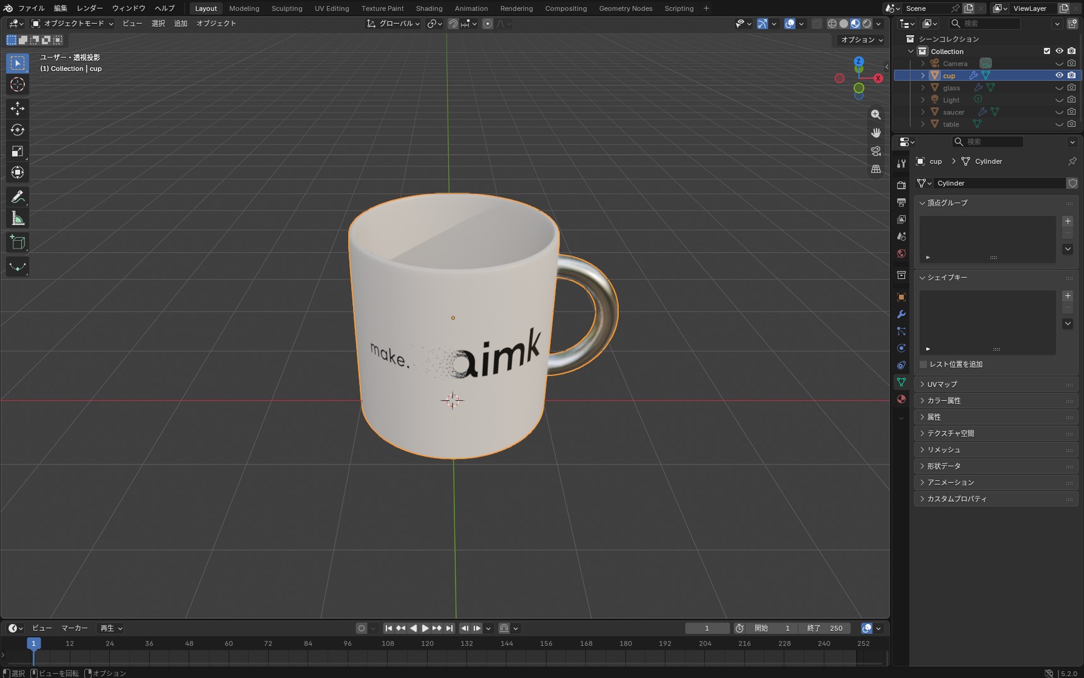Toggle Collection exclude checkbox

[x=1047, y=51]
